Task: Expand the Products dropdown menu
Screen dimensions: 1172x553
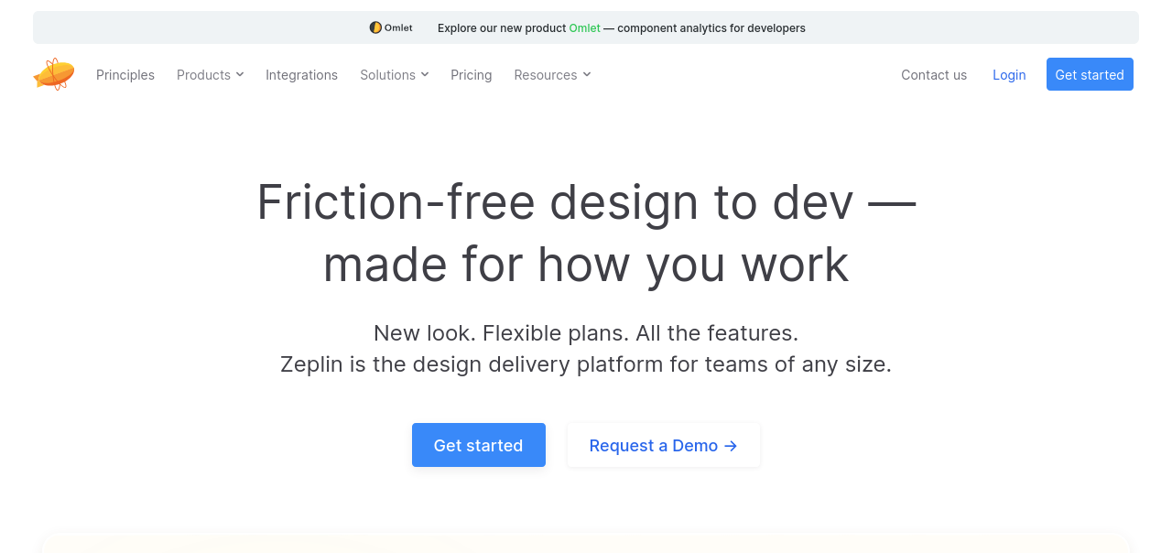Action: click(211, 75)
